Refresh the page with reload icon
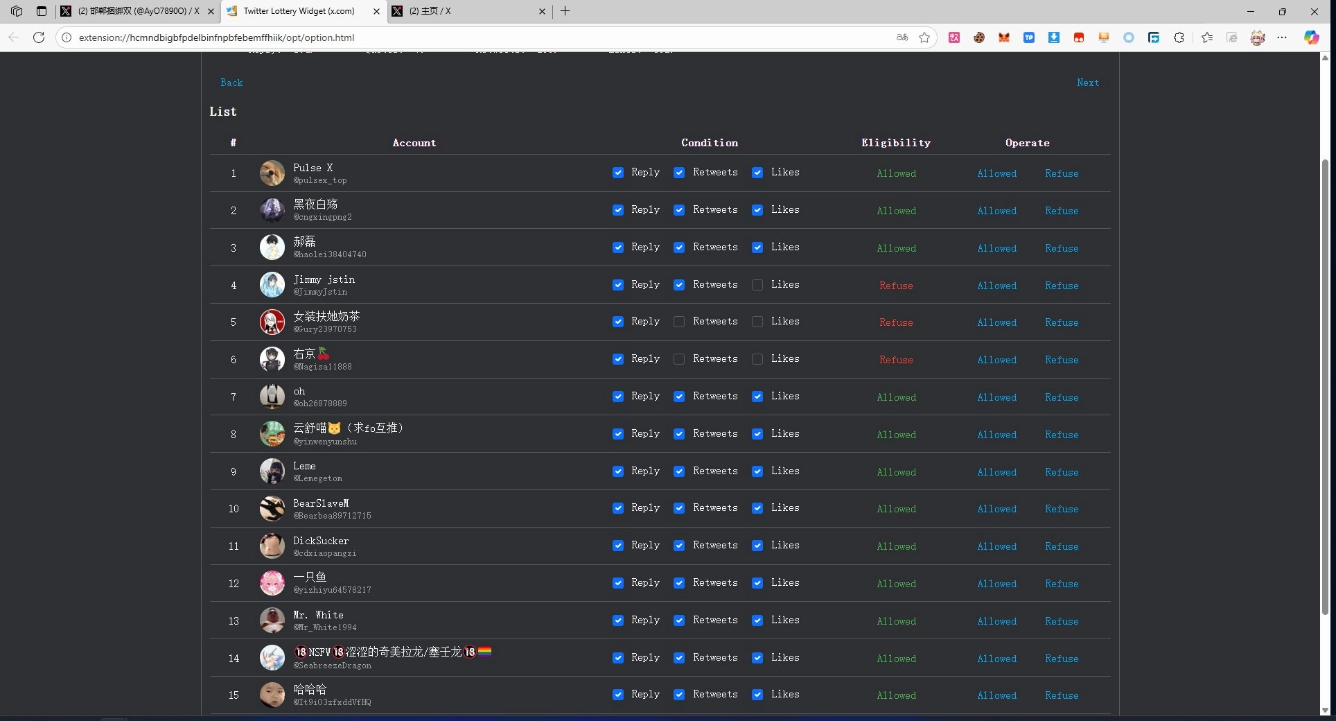Viewport: 1336px width, 721px height. [39, 37]
